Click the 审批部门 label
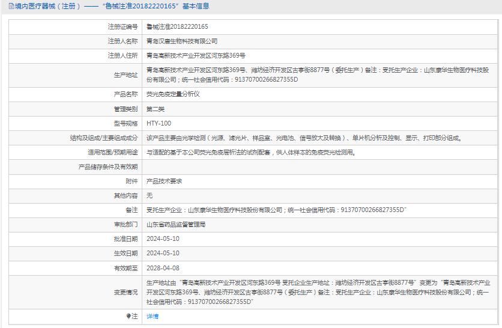This screenshot has width=502, height=328. pyautogui.click(x=126, y=225)
